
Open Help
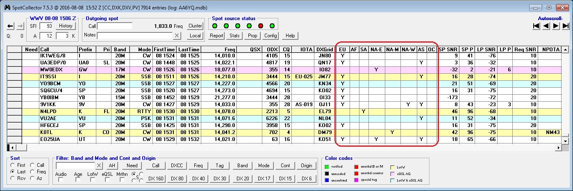[290, 36]
